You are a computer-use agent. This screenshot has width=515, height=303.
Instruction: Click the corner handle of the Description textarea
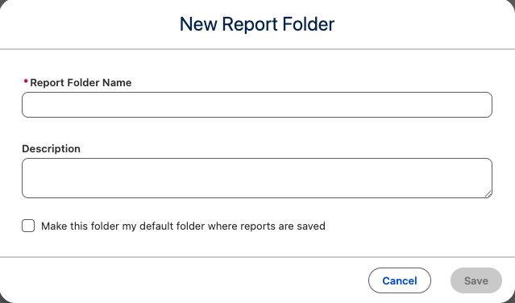coord(488,194)
